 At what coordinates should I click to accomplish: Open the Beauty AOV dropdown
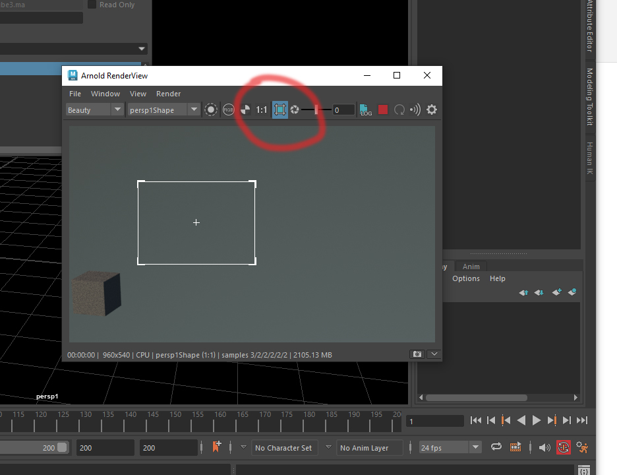tap(93, 110)
